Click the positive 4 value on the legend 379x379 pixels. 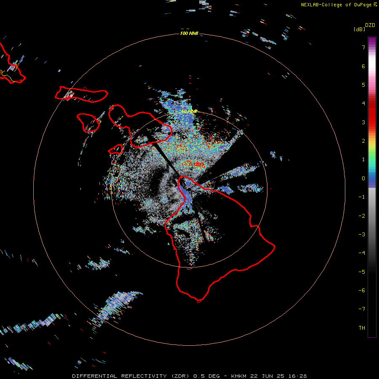363,104
